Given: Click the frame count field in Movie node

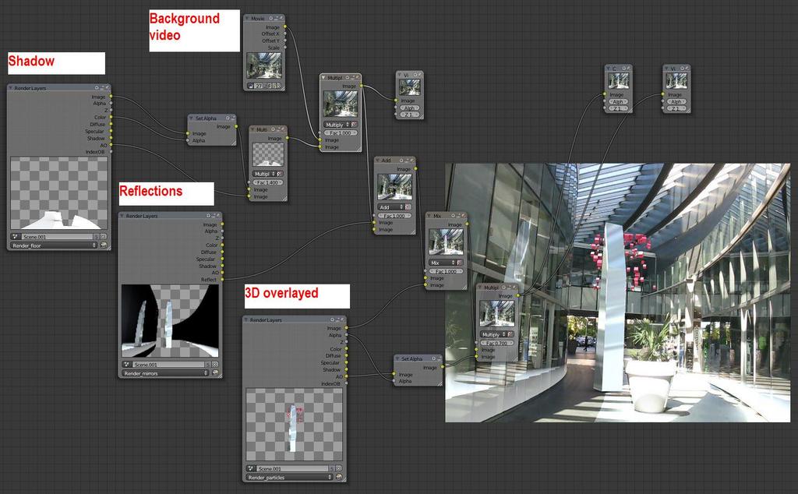Looking at the screenshot, I should (259, 86).
